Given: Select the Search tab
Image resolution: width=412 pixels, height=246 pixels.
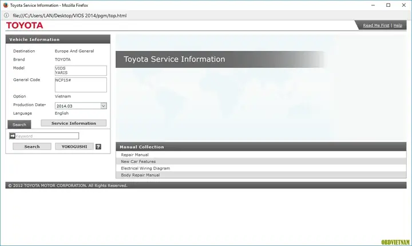Looking at the screenshot, I should click(19, 124).
